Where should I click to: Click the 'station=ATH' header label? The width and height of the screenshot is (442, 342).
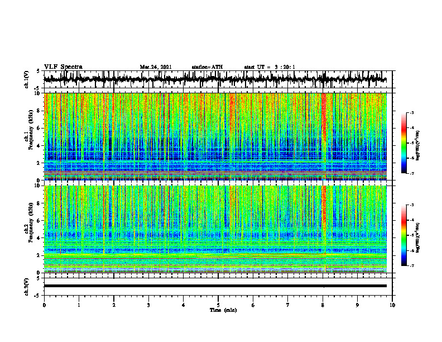207,67
